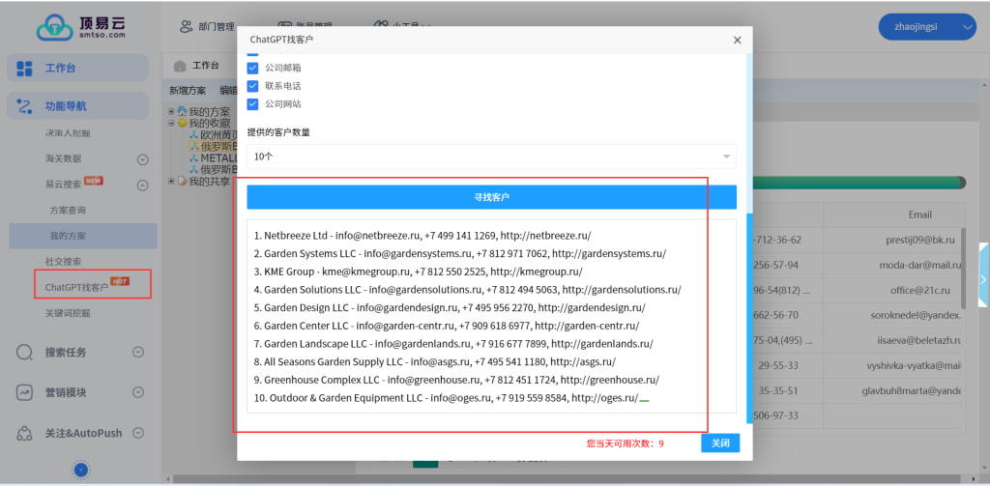Disable the 公司网站 checkbox
The width and height of the screenshot is (990, 486).
[253, 103]
